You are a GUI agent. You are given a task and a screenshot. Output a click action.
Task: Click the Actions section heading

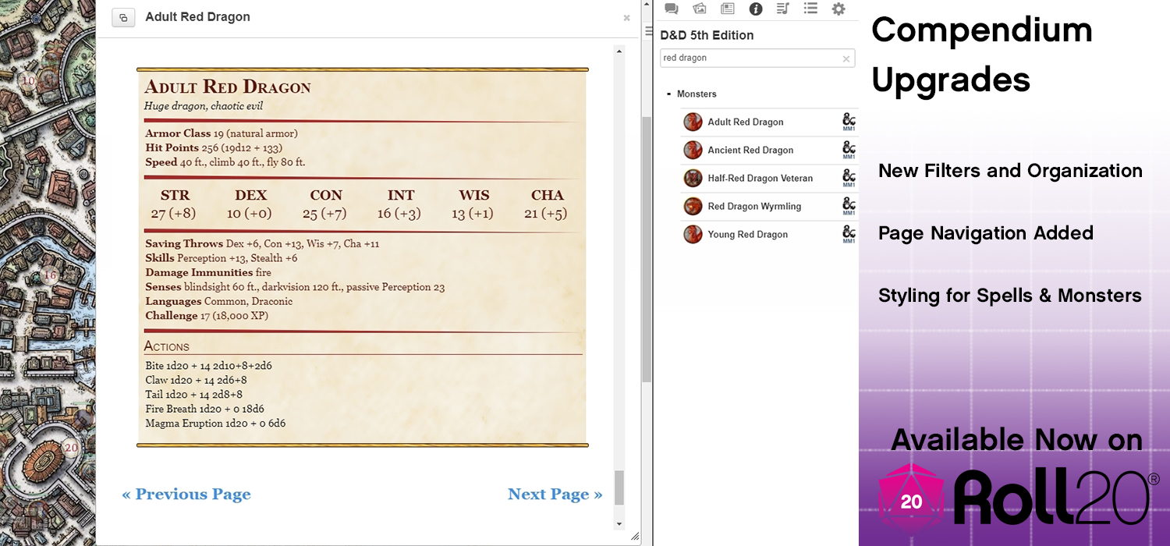pos(167,346)
